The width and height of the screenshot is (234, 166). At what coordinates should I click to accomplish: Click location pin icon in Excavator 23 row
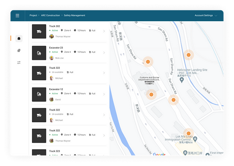pyautogui.click(x=62, y=52)
